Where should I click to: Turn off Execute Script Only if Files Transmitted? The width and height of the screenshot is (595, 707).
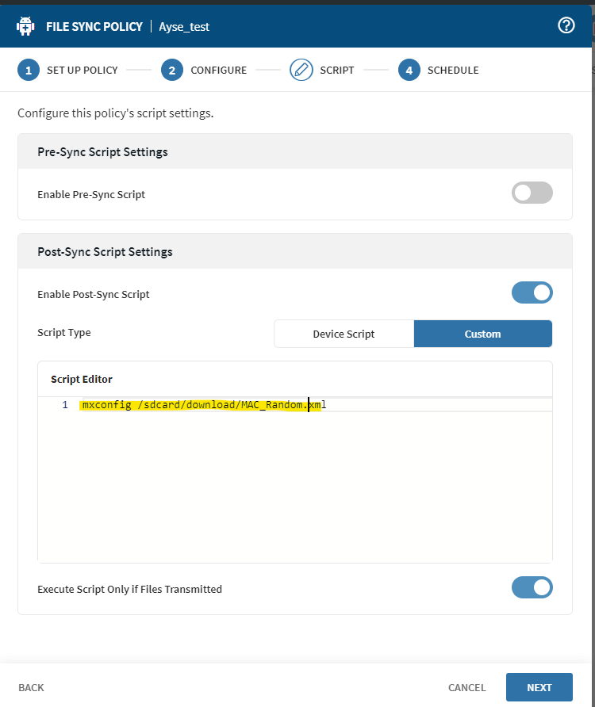532,588
